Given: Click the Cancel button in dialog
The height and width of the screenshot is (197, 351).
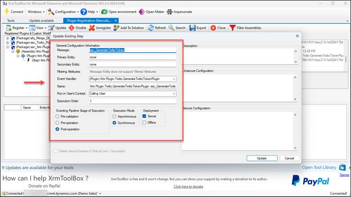Looking at the screenshot, I should tap(289, 158).
